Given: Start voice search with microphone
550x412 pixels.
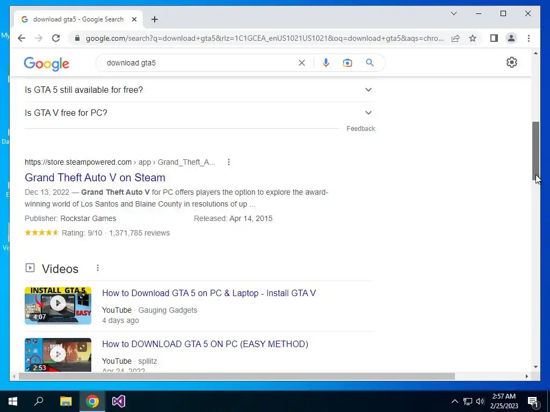Looking at the screenshot, I should [326, 63].
